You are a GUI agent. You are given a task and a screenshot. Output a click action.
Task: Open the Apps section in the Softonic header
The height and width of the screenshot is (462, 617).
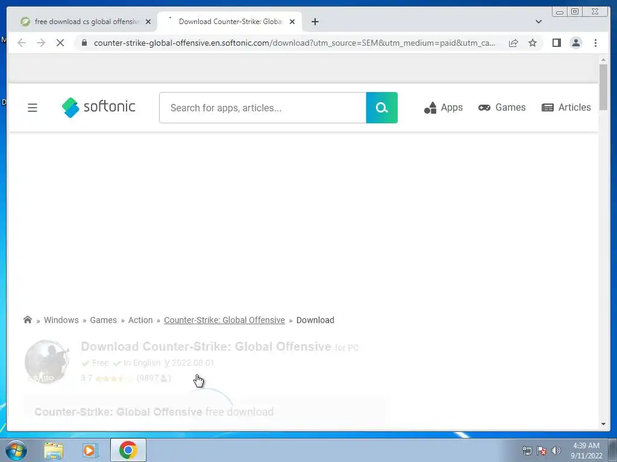(443, 108)
